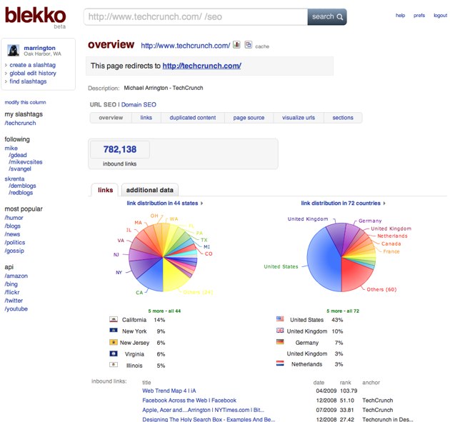Select the overview tab

(x=111, y=118)
